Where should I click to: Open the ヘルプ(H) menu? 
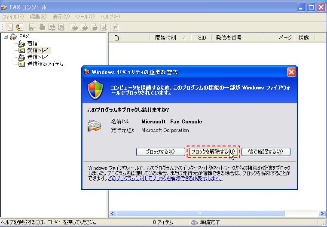[110, 17]
